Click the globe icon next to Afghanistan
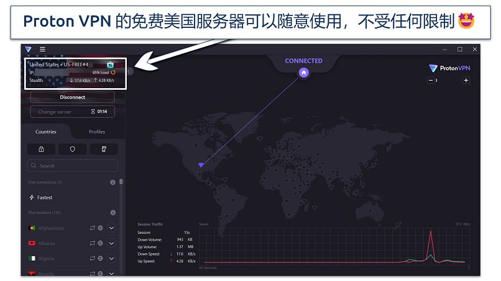Screen dimensions: 501x281 [100, 228]
